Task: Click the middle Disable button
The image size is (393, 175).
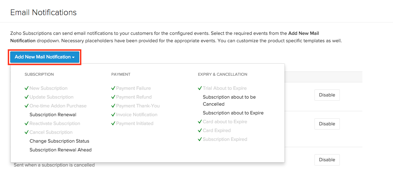Action: coord(327,124)
